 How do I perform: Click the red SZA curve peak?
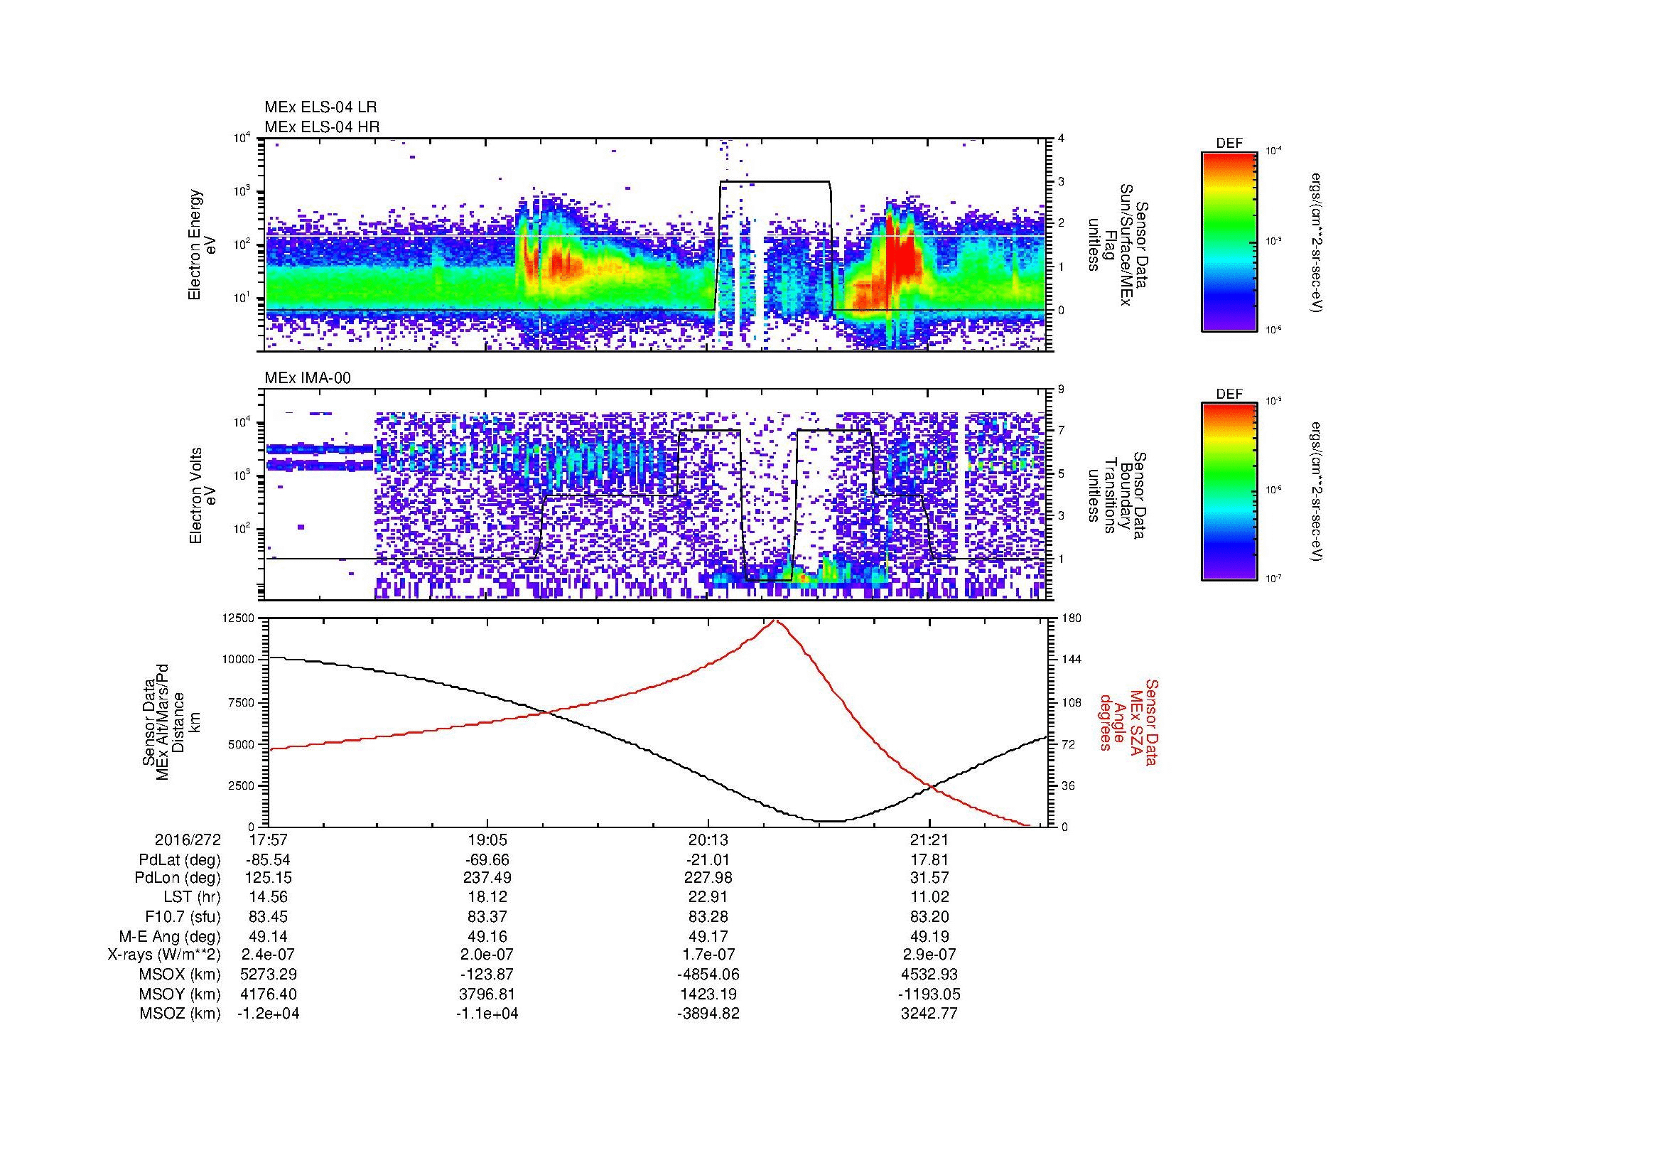[775, 621]
